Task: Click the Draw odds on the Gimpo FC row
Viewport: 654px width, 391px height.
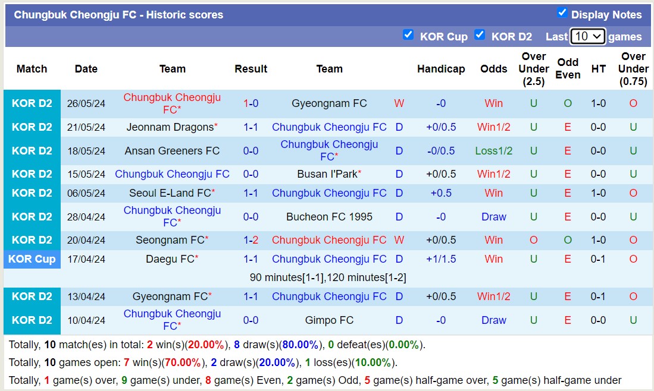Action: pyautogui.click(x=493, y=320)
